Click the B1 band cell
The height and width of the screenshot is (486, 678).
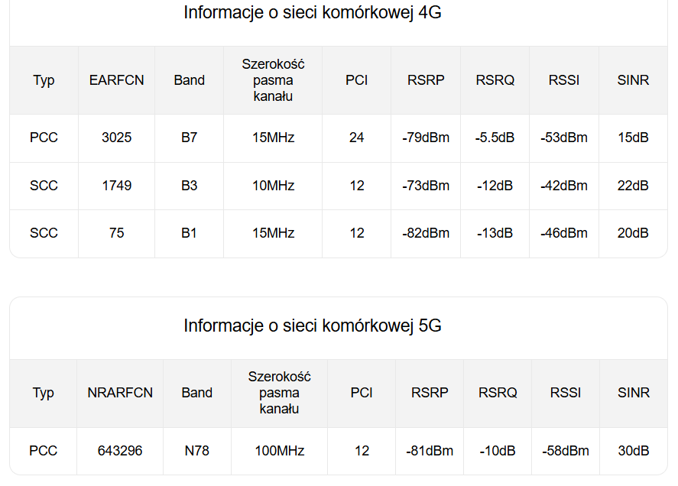coord(189,233)
